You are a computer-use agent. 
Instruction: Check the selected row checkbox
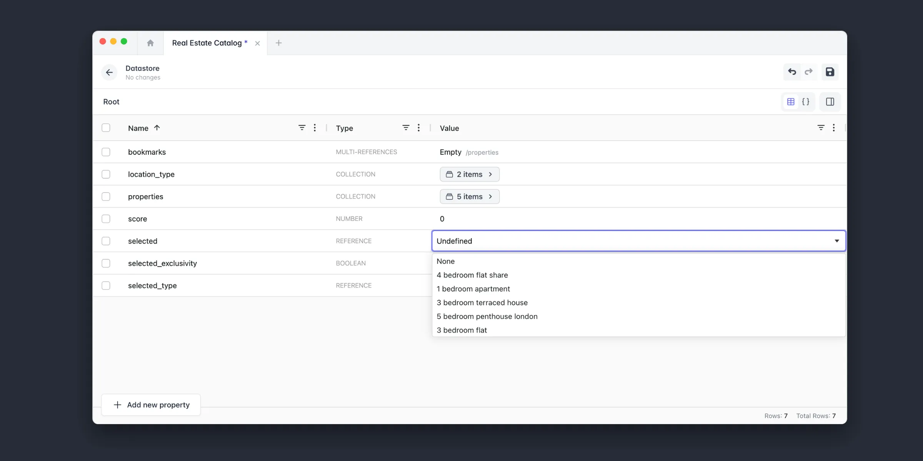[x=106, y=241]
